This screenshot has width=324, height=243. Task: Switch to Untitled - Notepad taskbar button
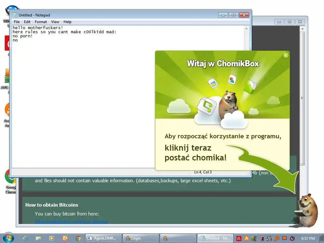click(215, 238)
